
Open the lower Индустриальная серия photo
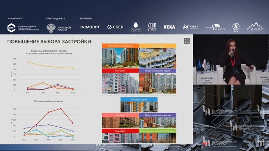pos(158,123)
